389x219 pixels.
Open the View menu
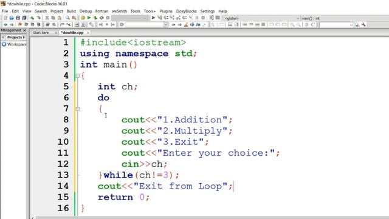pos(27,11)
